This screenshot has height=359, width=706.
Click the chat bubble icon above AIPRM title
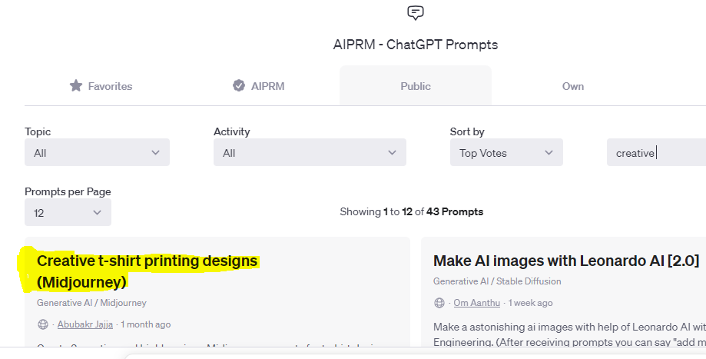(x=415, y=12)
